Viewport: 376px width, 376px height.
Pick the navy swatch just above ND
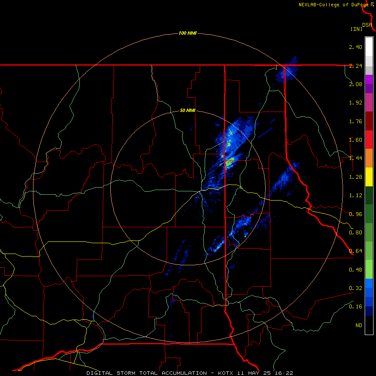click(369, 311)
